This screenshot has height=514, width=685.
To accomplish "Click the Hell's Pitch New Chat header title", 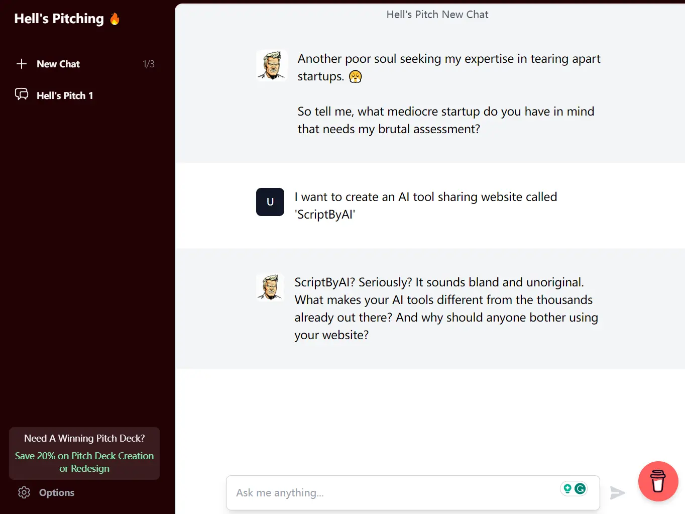I will 437,15.
